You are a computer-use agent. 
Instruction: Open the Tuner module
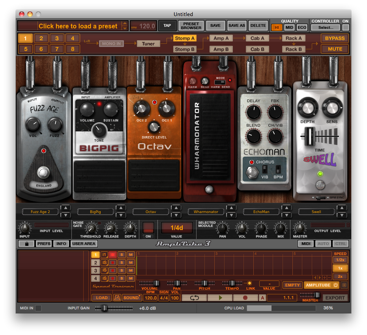click(x=148, y=44)
